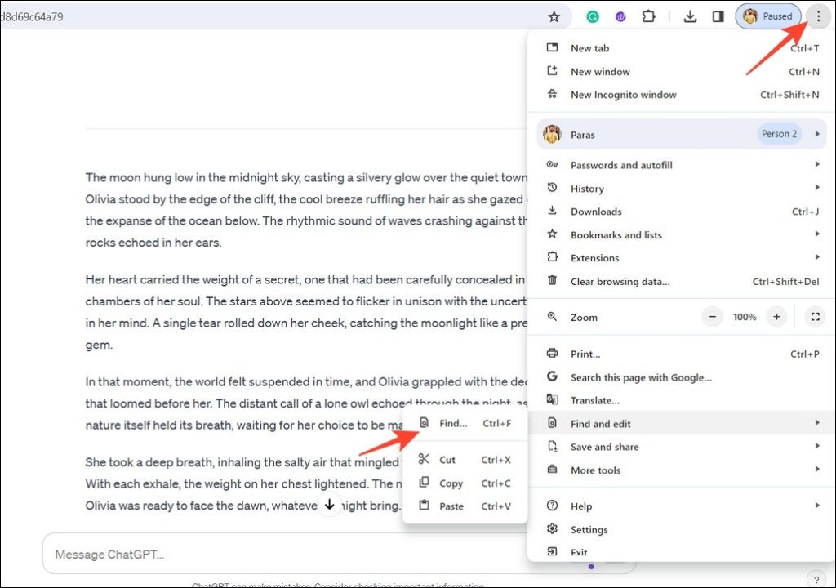The image size is (836, 588).
Task: Open the Downloads toolbar icon
Action: coord(690,16)
